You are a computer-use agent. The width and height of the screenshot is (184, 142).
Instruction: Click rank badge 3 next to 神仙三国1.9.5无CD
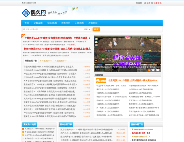click(23, 135)
